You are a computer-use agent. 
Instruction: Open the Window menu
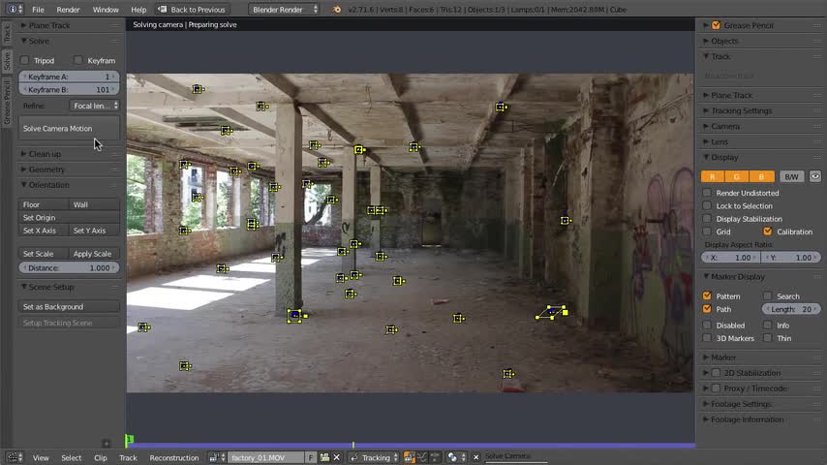[x=106, y=10]
